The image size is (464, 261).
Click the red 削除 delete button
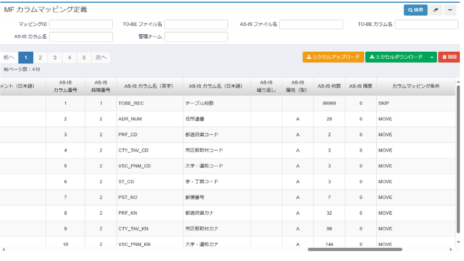[449, 57]
